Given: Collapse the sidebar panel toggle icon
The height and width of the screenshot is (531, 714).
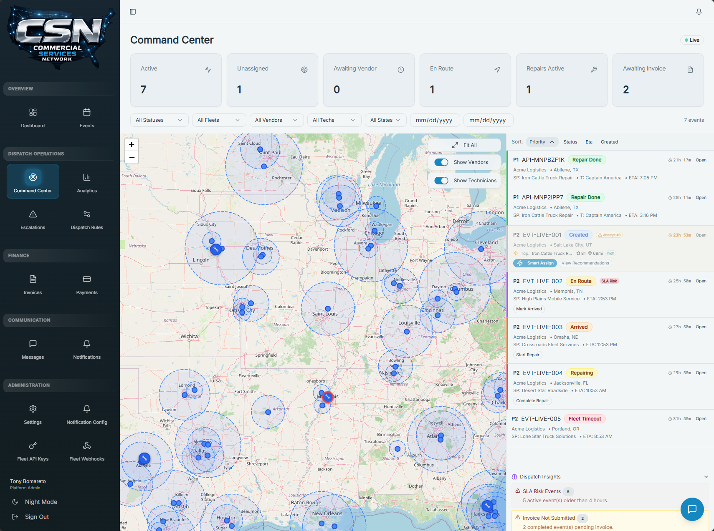Looking at the screenshot, I should 133,12.
